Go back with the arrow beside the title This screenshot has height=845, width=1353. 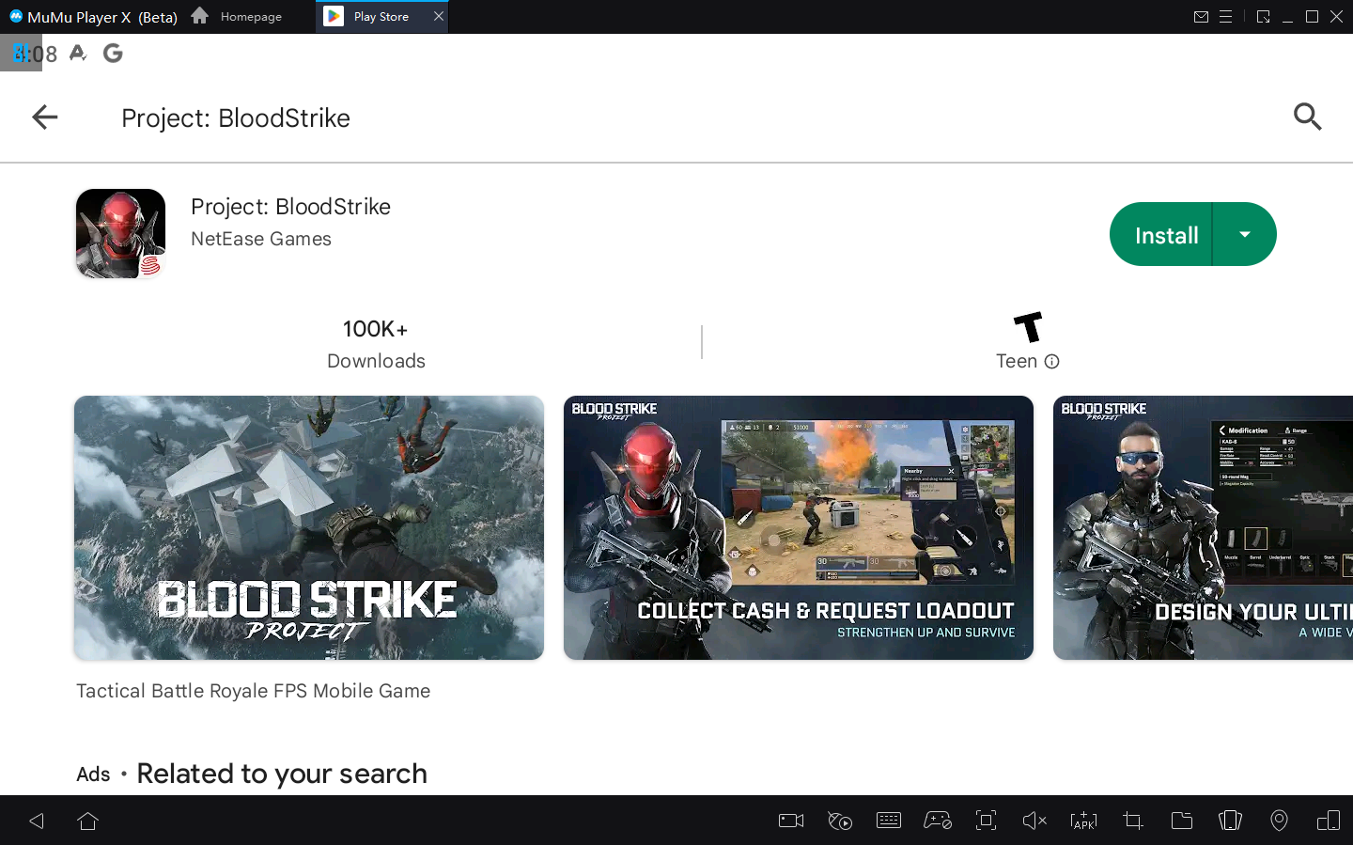pos(45,117)
